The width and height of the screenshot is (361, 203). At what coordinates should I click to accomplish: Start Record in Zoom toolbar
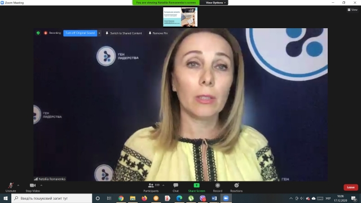coord(218,187)
